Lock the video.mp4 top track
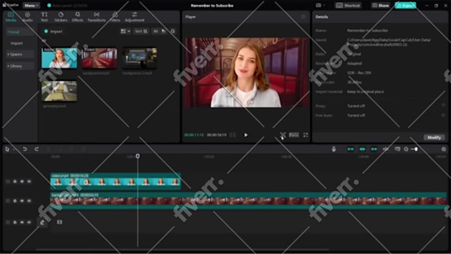The width and height of the screenshot is (451, 254). point(15,182)
